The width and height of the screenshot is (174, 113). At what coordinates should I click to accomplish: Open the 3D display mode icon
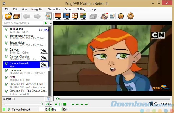click(x=75, y=16)
